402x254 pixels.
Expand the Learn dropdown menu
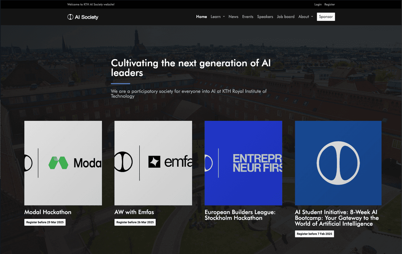click(x=218, y=17)
